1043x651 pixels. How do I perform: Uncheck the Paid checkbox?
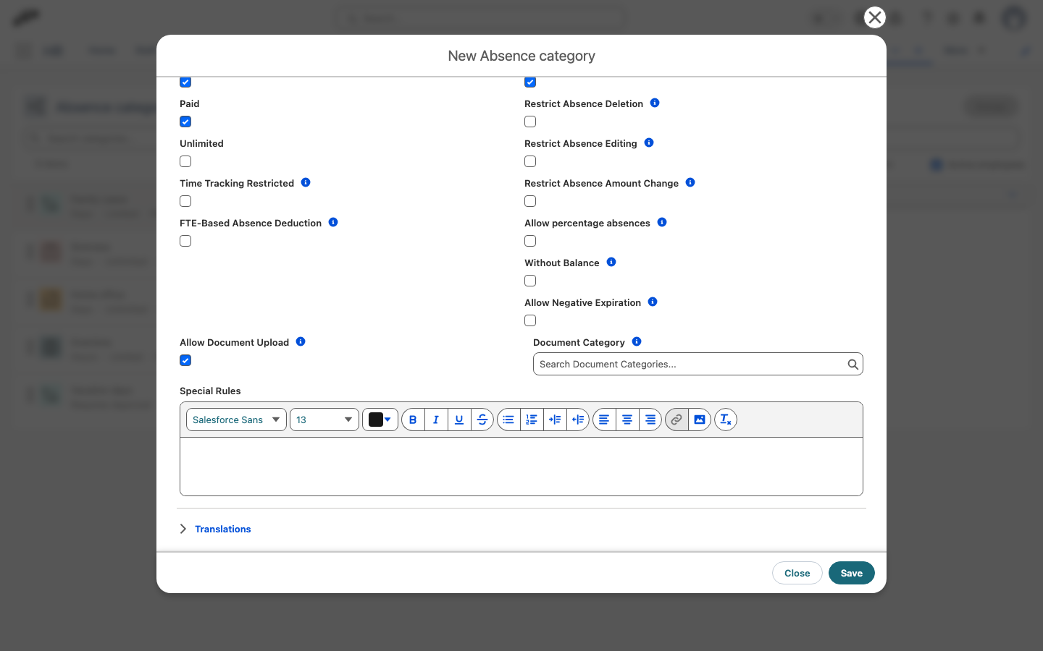185,122
